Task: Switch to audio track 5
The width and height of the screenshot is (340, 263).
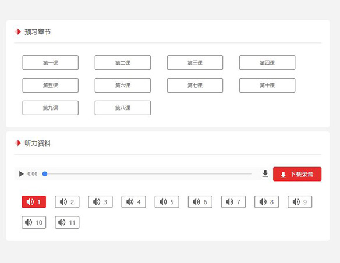Action: pos(167,202)
